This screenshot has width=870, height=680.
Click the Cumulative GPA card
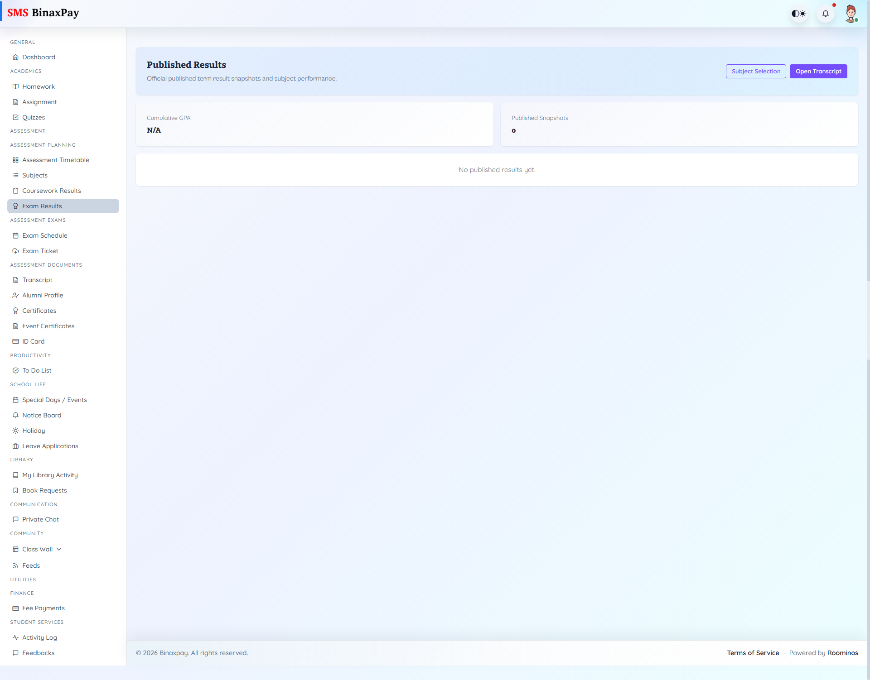[x=314, y=124]
